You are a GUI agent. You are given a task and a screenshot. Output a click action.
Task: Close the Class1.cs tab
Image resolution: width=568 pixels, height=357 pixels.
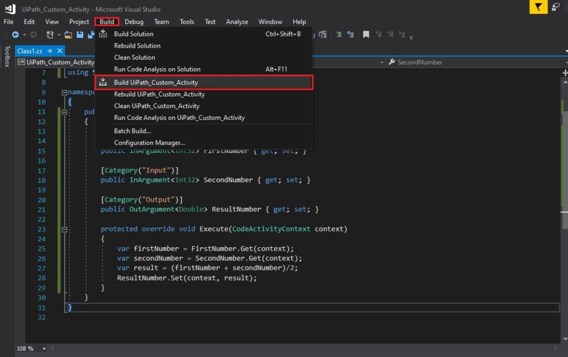point(60,50)
